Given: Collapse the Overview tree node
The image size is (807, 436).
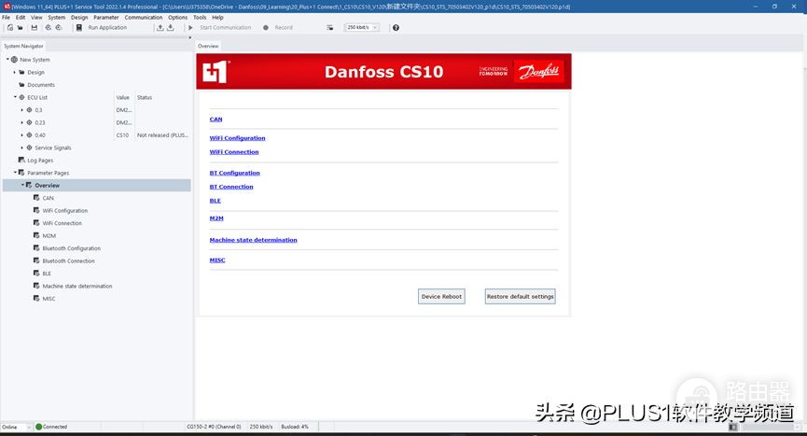Looking at the screenshot, I should (22, 185).
